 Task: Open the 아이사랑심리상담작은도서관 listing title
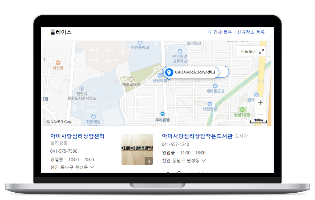pyautogui.click(x=197, y=136)
